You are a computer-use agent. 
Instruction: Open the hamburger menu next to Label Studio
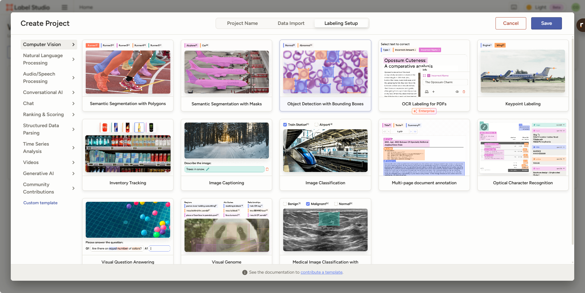point(65,7)
